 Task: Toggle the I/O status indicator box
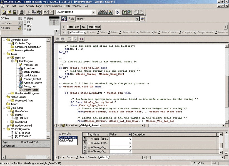click(x=25, y=29)
